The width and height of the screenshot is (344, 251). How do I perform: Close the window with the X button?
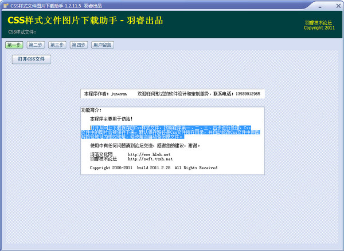point(338,6)
